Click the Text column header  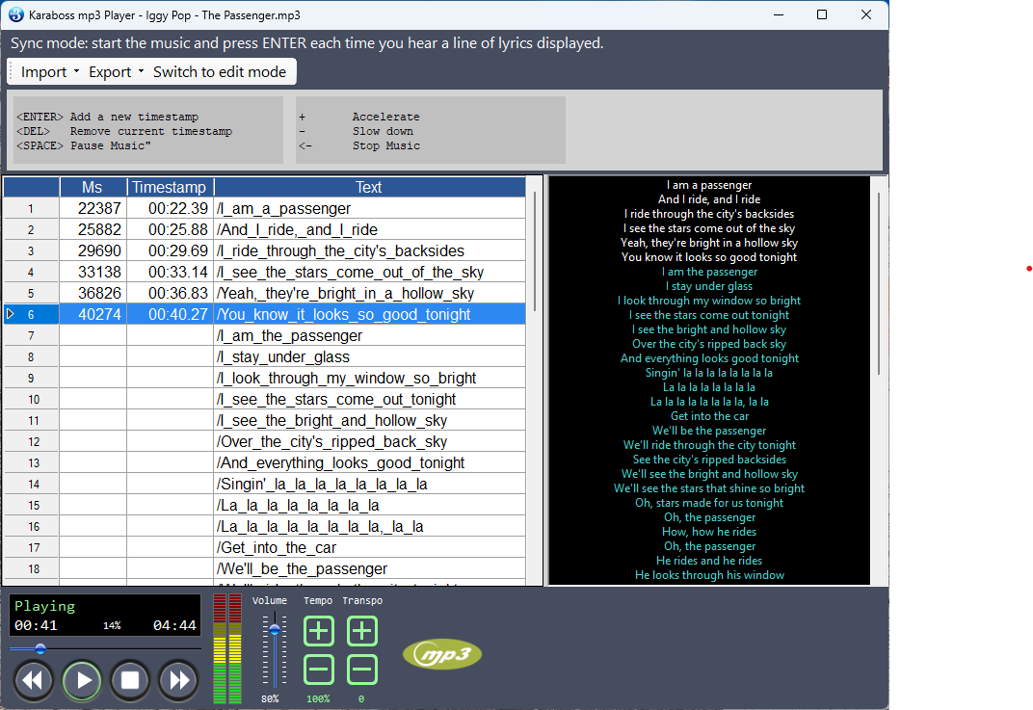368,188
